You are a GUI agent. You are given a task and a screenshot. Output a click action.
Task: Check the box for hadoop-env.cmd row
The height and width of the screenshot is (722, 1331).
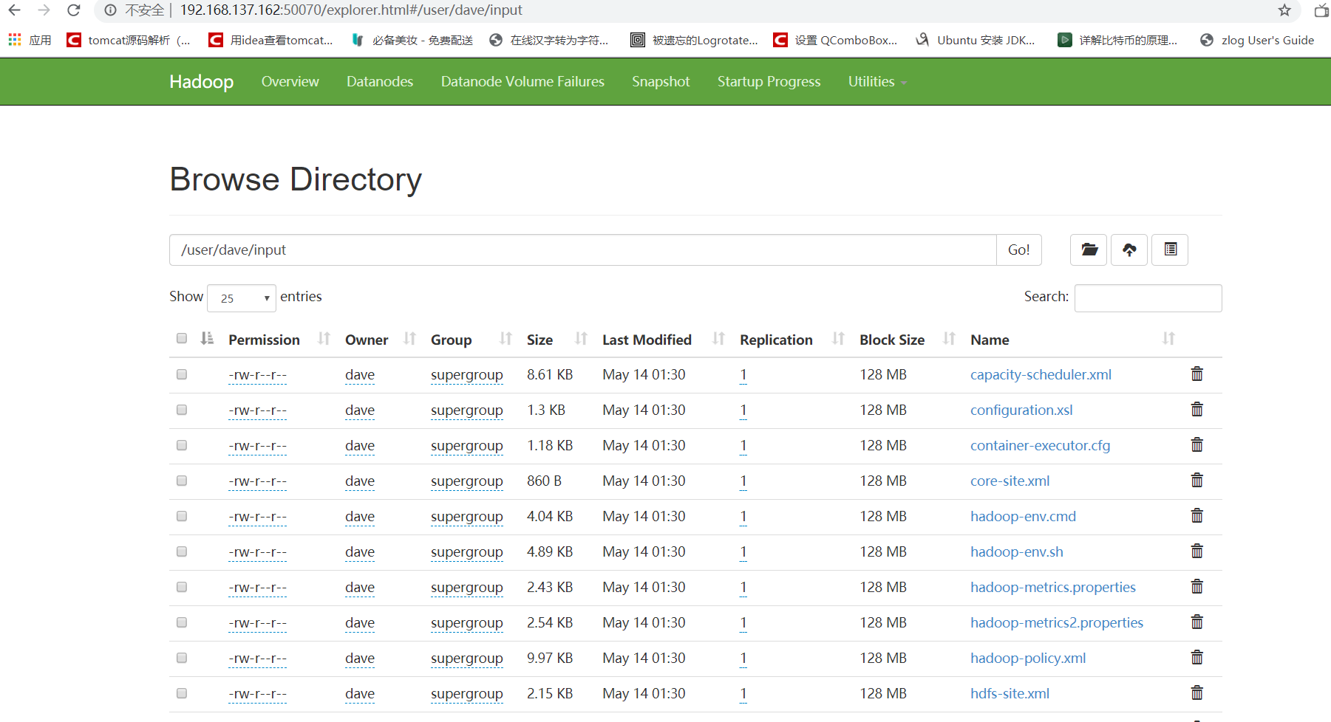[182, 516]
